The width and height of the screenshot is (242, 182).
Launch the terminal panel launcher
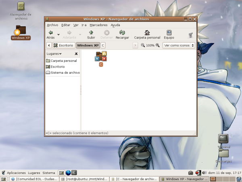(74, 173)
